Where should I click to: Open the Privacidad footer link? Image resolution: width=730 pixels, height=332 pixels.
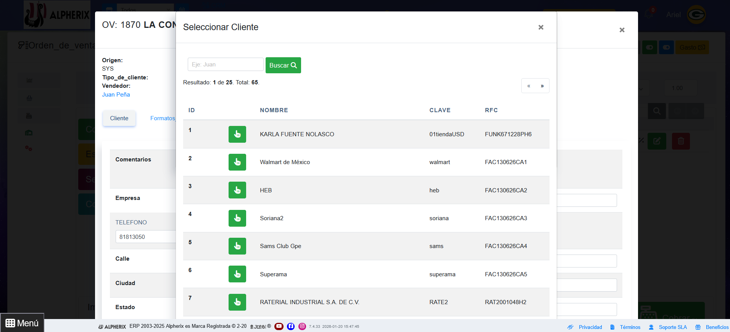[x=590, y=327]
